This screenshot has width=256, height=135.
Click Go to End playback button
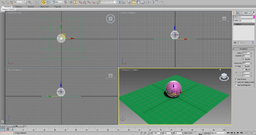tap(241, 133)
